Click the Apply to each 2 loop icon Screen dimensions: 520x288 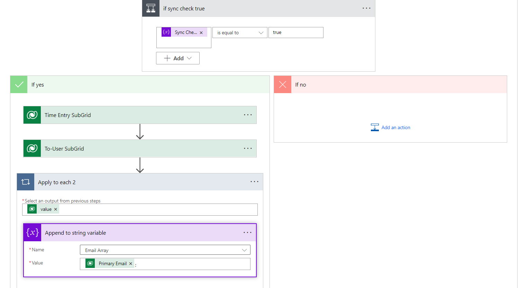26,182
